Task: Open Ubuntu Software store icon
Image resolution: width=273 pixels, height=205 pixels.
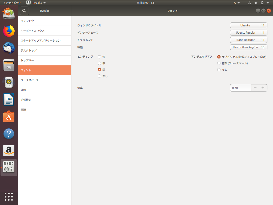Action: (x=9, y=116)
